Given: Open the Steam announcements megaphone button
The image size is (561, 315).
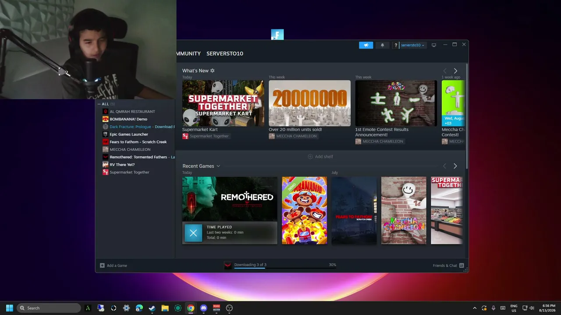Looking at the screenshot, I should click(366, 45).
